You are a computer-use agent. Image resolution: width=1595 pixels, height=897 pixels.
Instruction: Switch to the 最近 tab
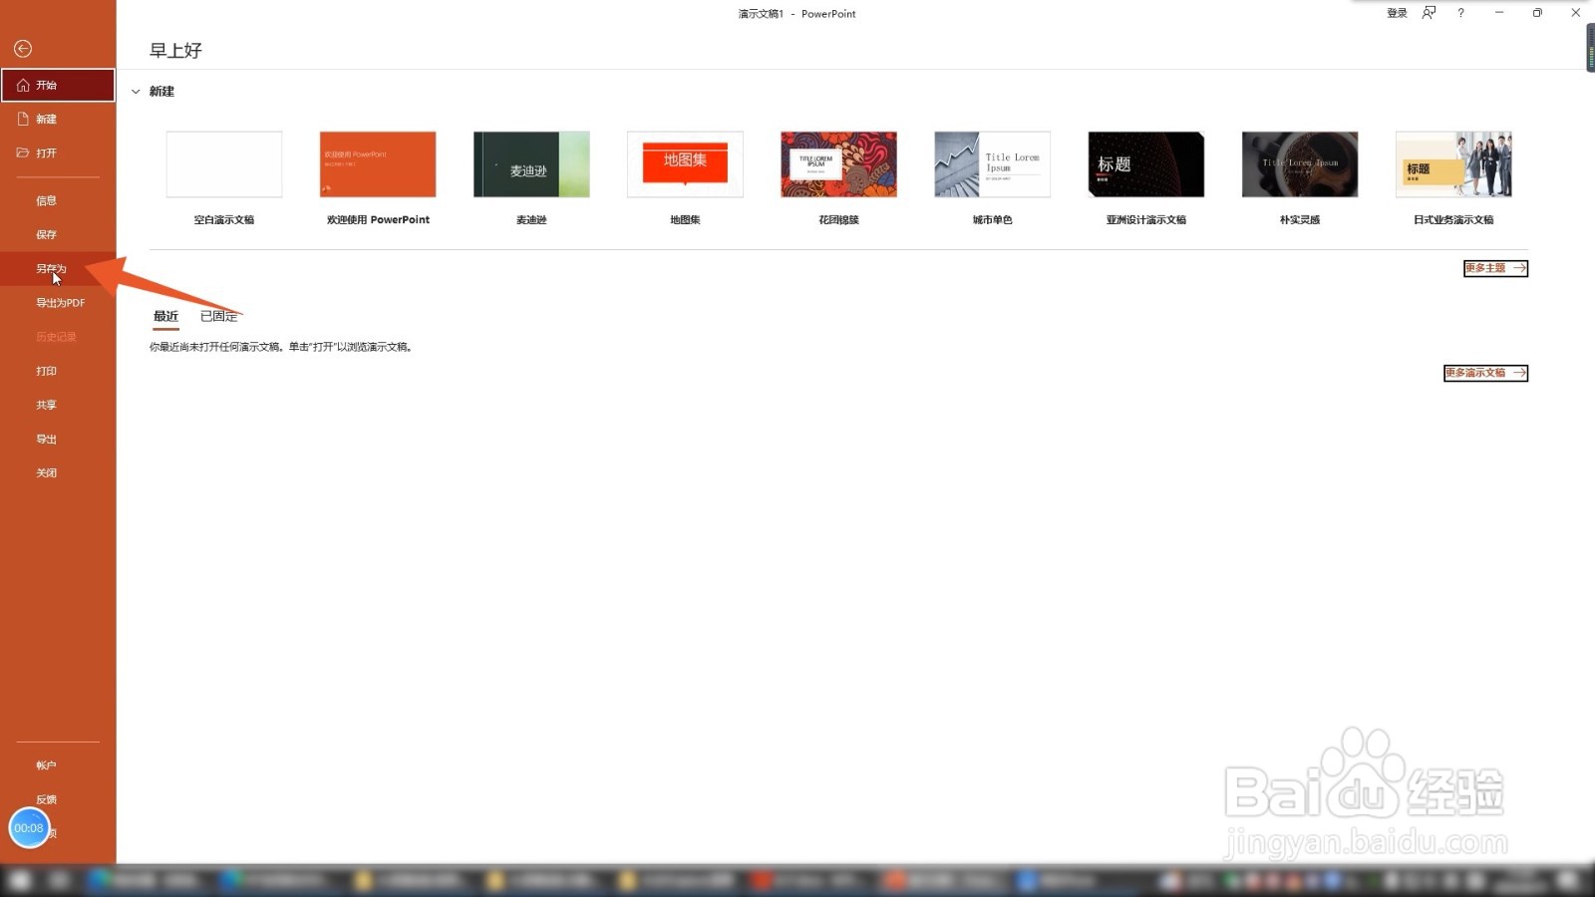point(165,316)
